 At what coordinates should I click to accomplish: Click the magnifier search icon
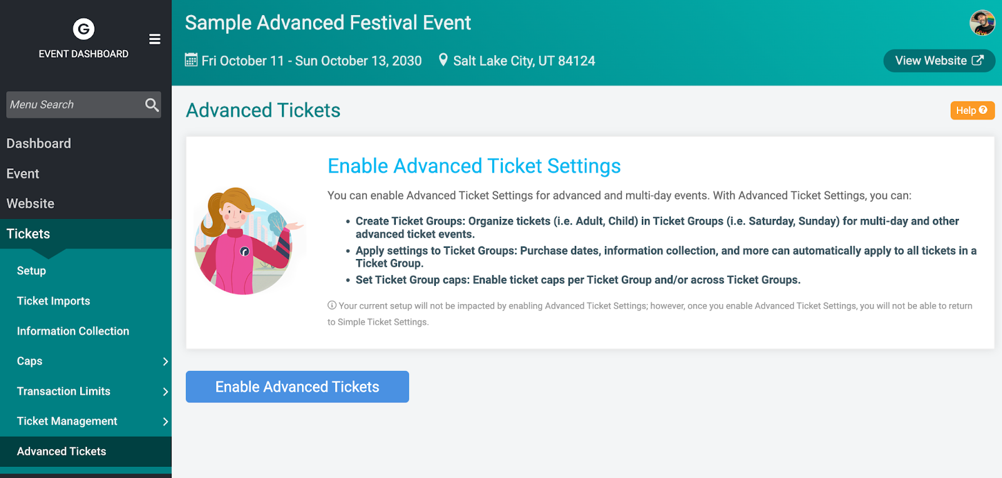(152, 104)
